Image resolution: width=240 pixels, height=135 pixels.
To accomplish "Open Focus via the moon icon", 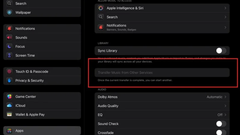I will (x=9, y=46).
